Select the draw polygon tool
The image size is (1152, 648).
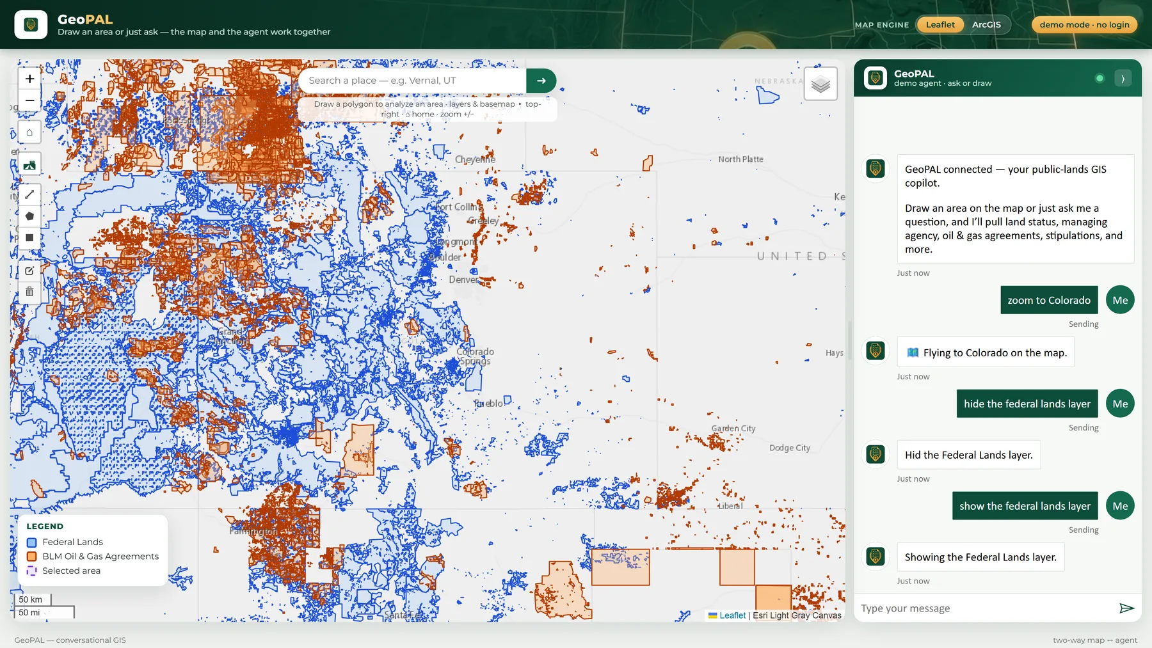[x=29, y=216]
